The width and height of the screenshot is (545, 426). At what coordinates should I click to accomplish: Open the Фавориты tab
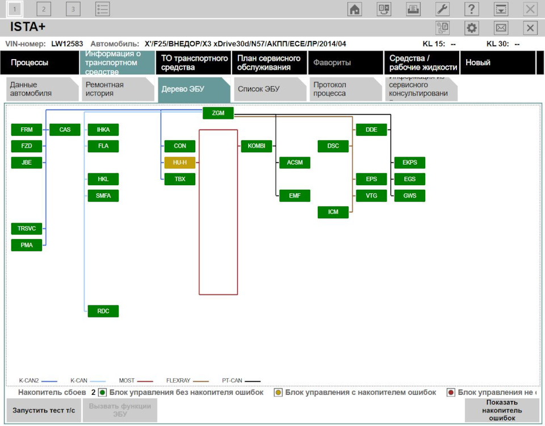pos(346,62)
